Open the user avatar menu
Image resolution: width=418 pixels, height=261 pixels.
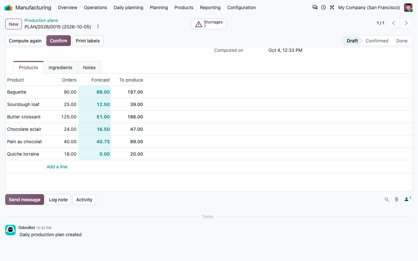[x=408, y=8]
